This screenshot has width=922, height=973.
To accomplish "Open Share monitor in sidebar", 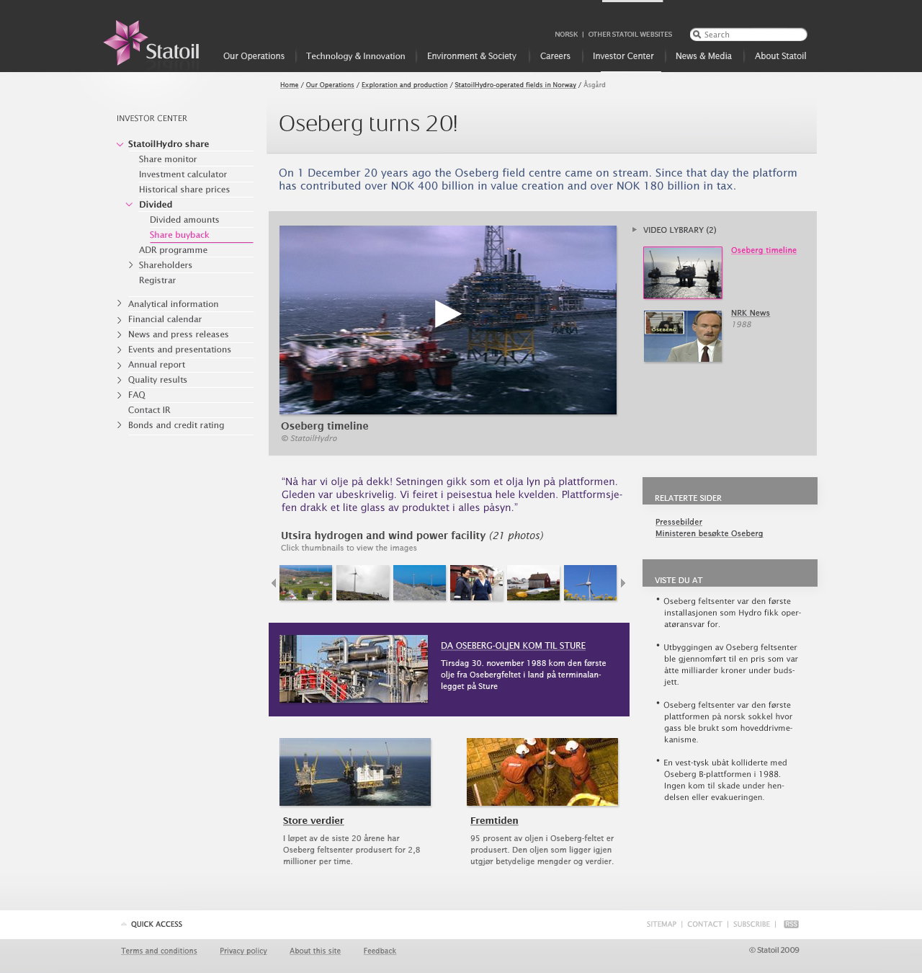I will [168, 159].
